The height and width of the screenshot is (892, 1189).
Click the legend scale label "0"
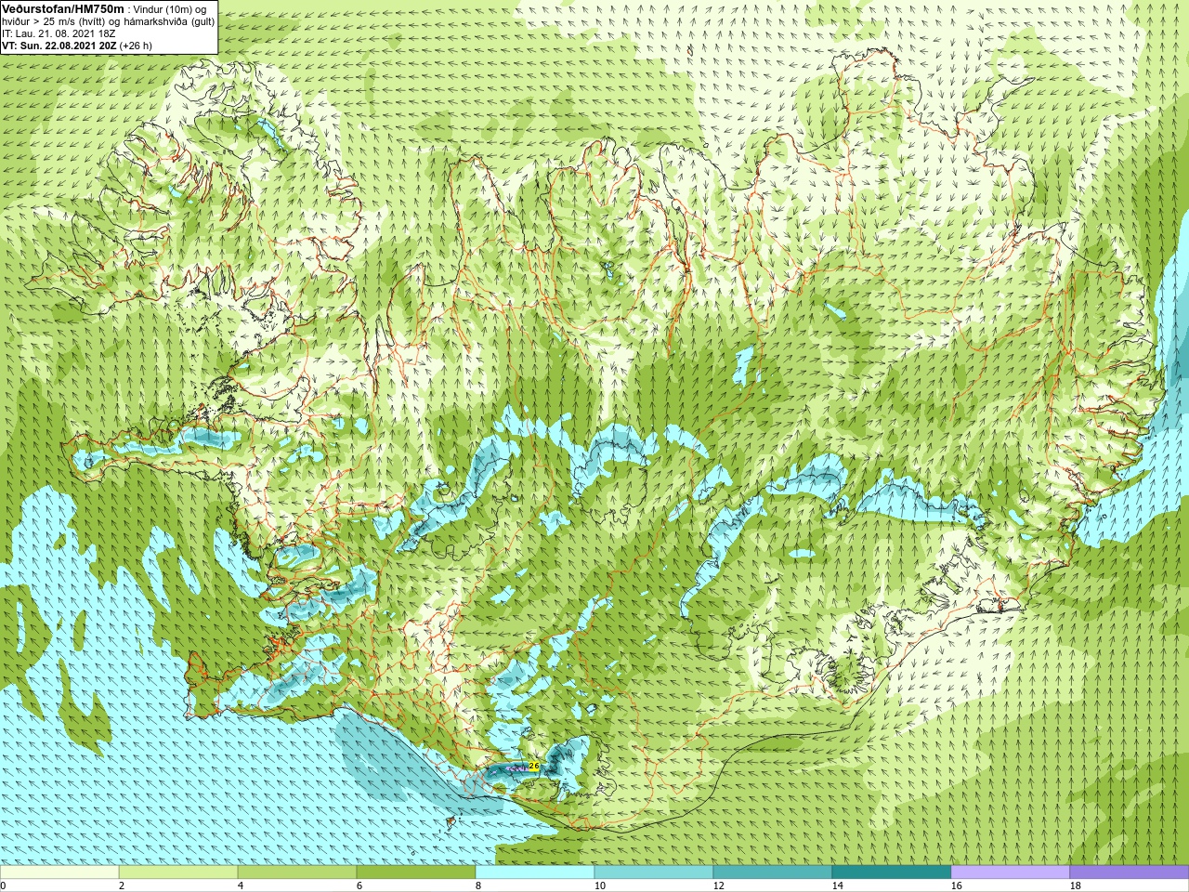point(4,886)
